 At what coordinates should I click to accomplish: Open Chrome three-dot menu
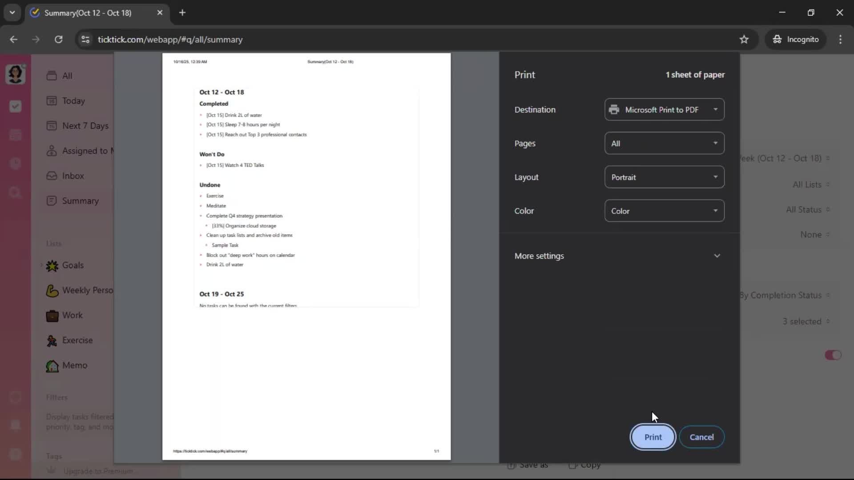pyautogui.click(x=840, y=40)
